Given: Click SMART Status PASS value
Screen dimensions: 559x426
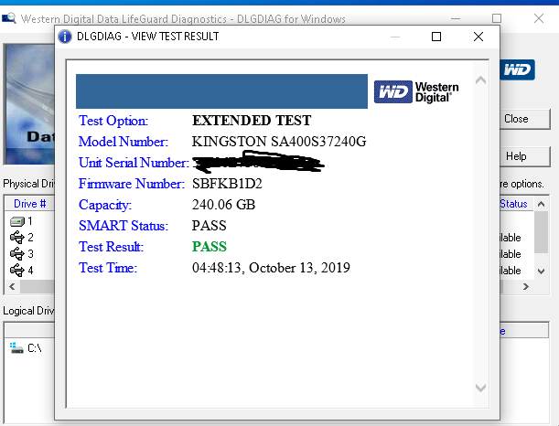Looking at the screenshot, I should tap(210, 226).
